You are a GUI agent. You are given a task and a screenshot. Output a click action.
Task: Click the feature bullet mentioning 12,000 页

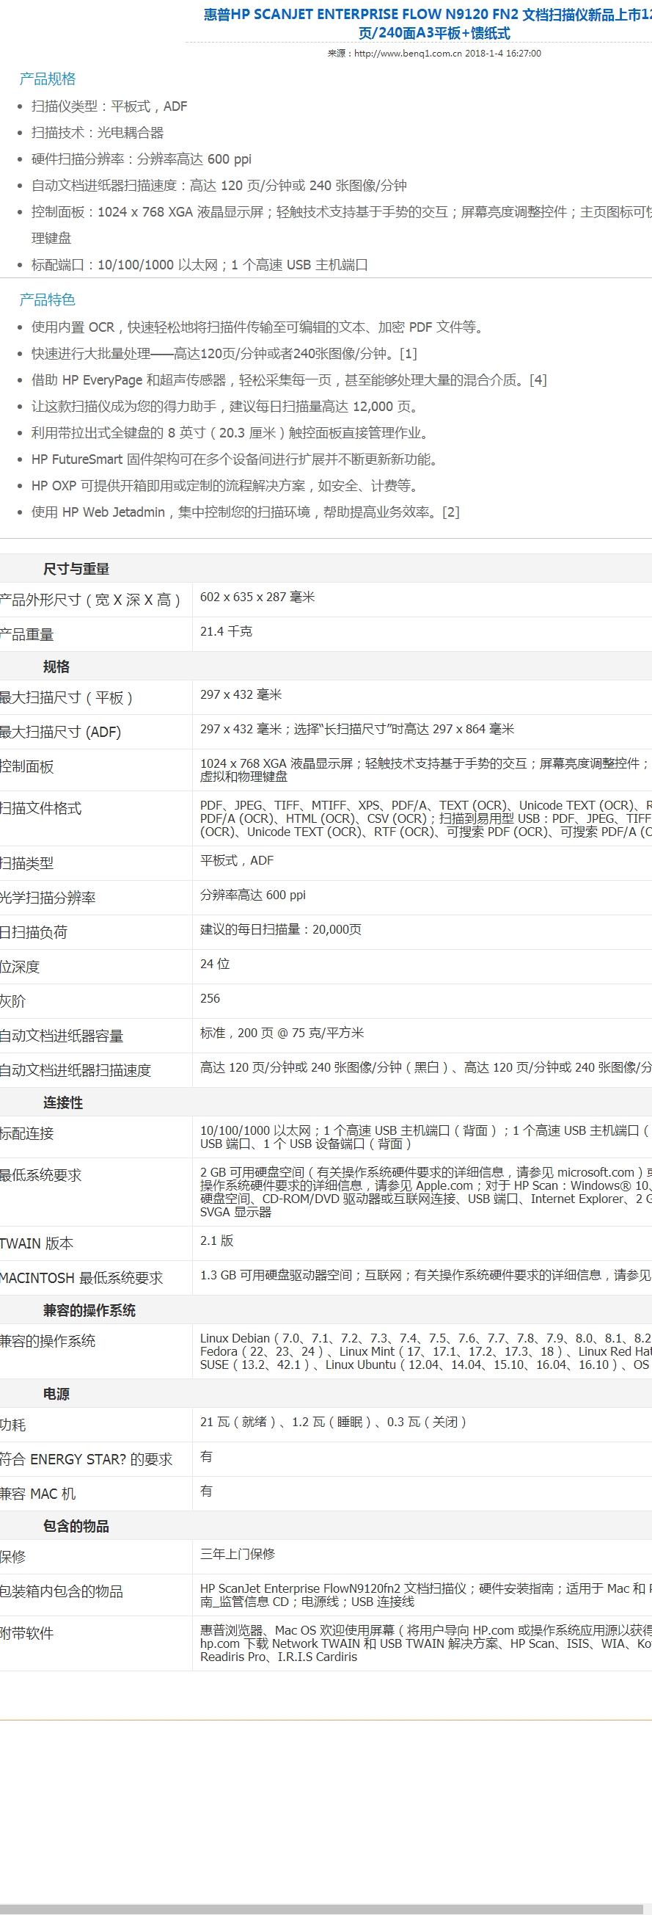pos(226,407)
